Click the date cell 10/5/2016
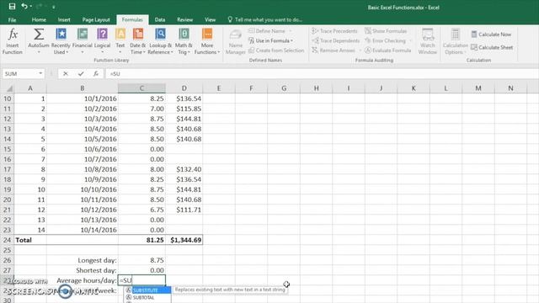This screenshot has height=303, width=539. 83,139
